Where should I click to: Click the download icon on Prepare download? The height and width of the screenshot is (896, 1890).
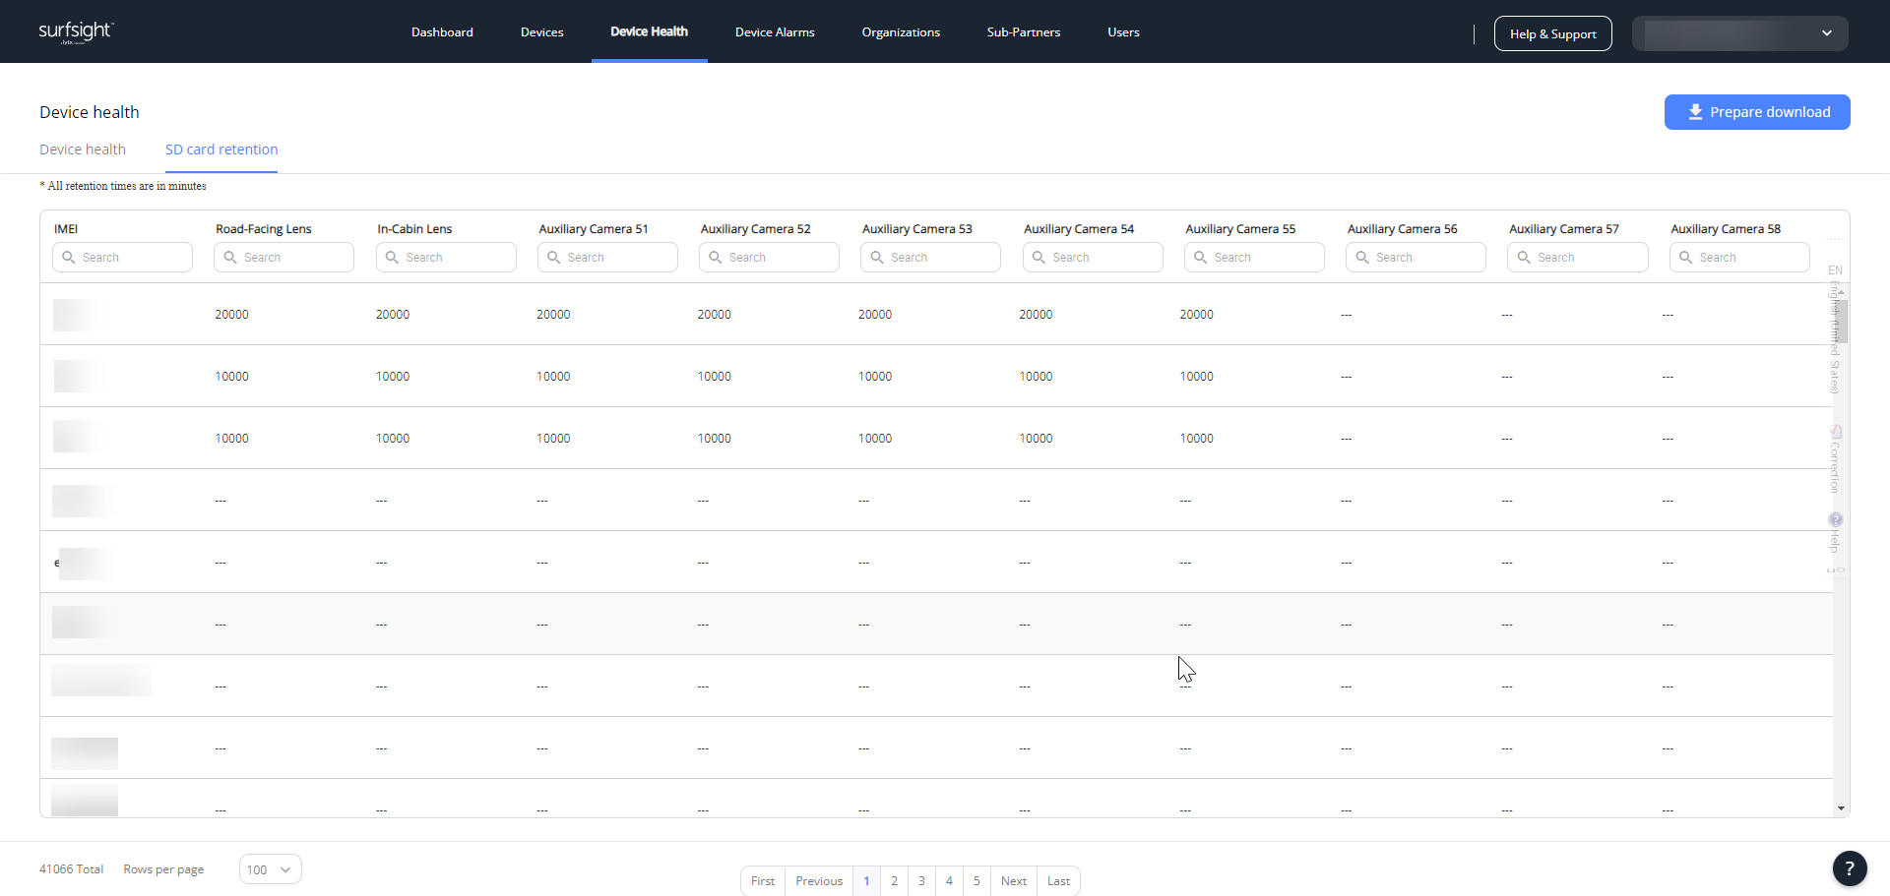pyautogui.click(x=1695, y=112)
